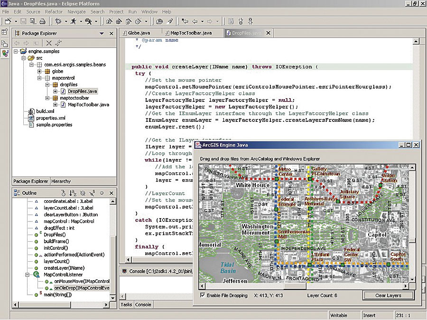Screen dimensions: 427x320
Task: Click Link with Editor icon in Package Explorer
Action: click(58, 43)
